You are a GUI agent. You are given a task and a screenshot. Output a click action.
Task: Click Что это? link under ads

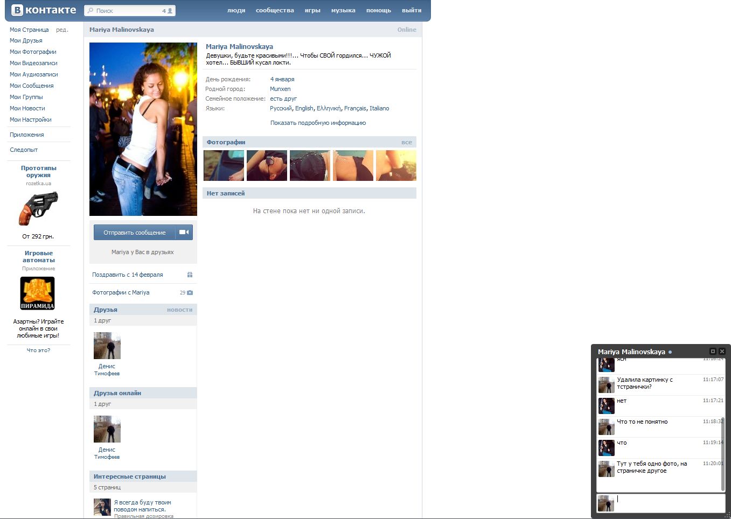pyautogui.click(x=38, y=350)
